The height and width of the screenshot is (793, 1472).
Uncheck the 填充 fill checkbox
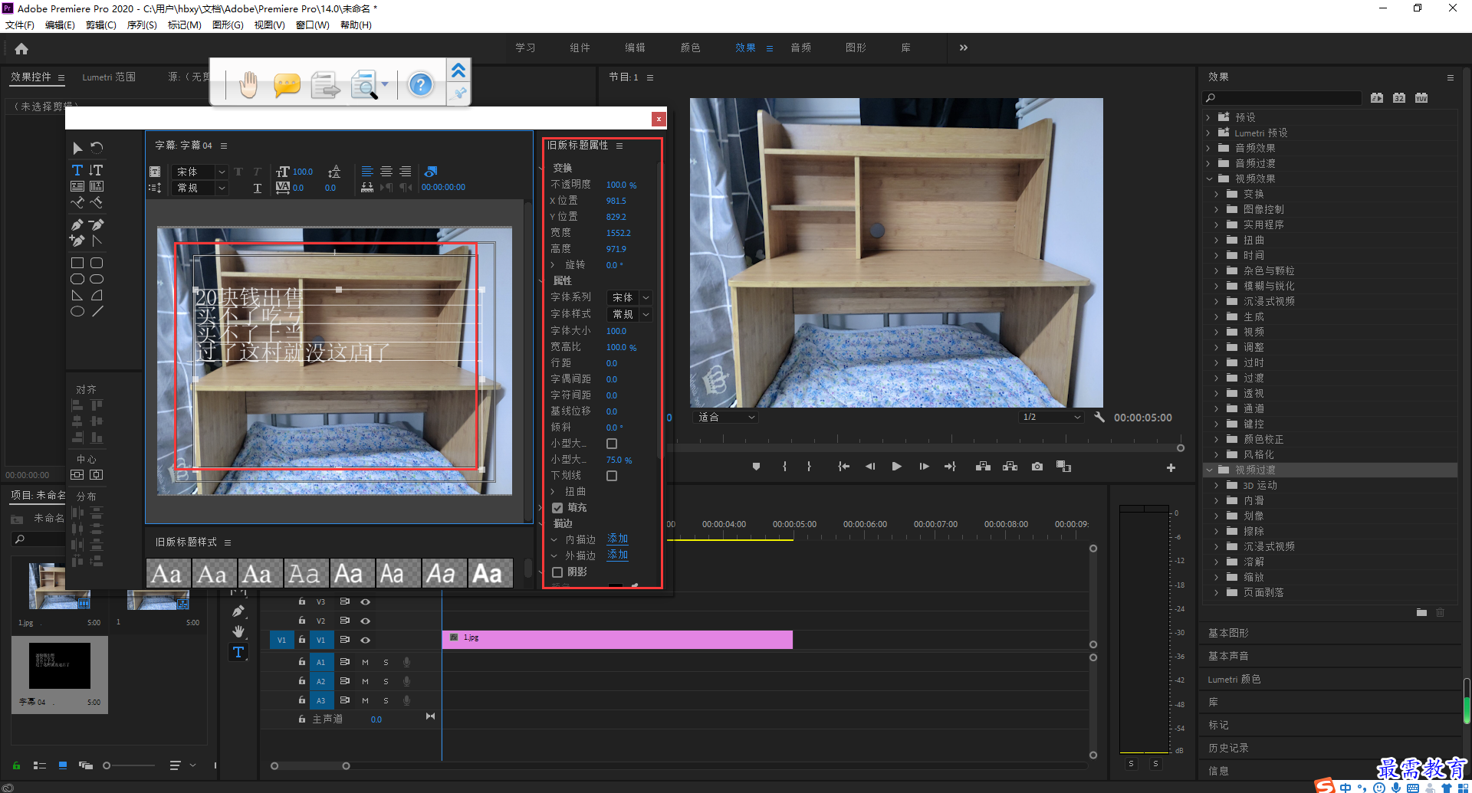(557, 508)
